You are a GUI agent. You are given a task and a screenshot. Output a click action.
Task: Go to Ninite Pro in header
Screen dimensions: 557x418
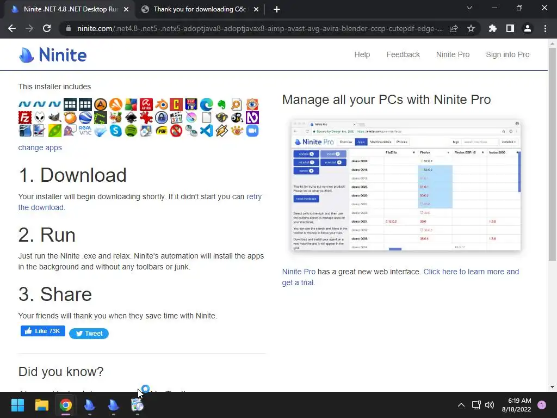pyautogui.click(x=453, y=55)
